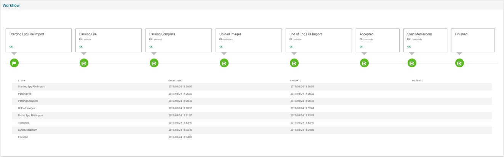
Task: Click the START DATE column header
Action: [x=175, y=81]
